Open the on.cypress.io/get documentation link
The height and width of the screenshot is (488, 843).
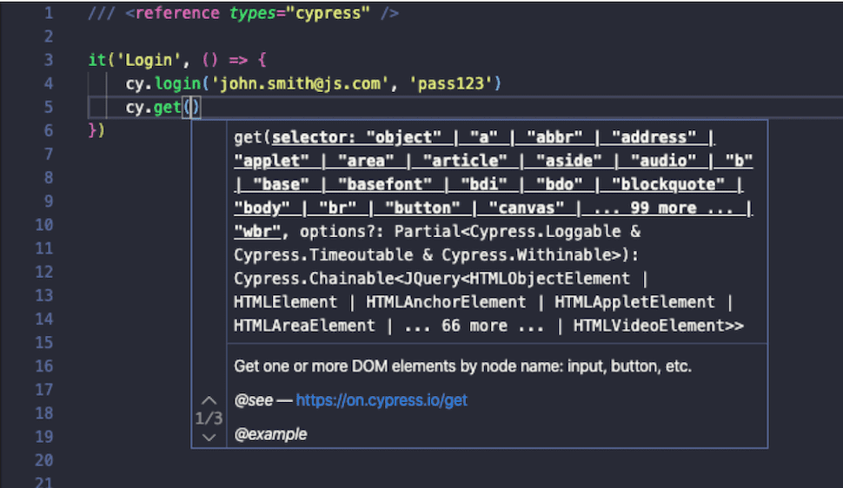[382, 400]
